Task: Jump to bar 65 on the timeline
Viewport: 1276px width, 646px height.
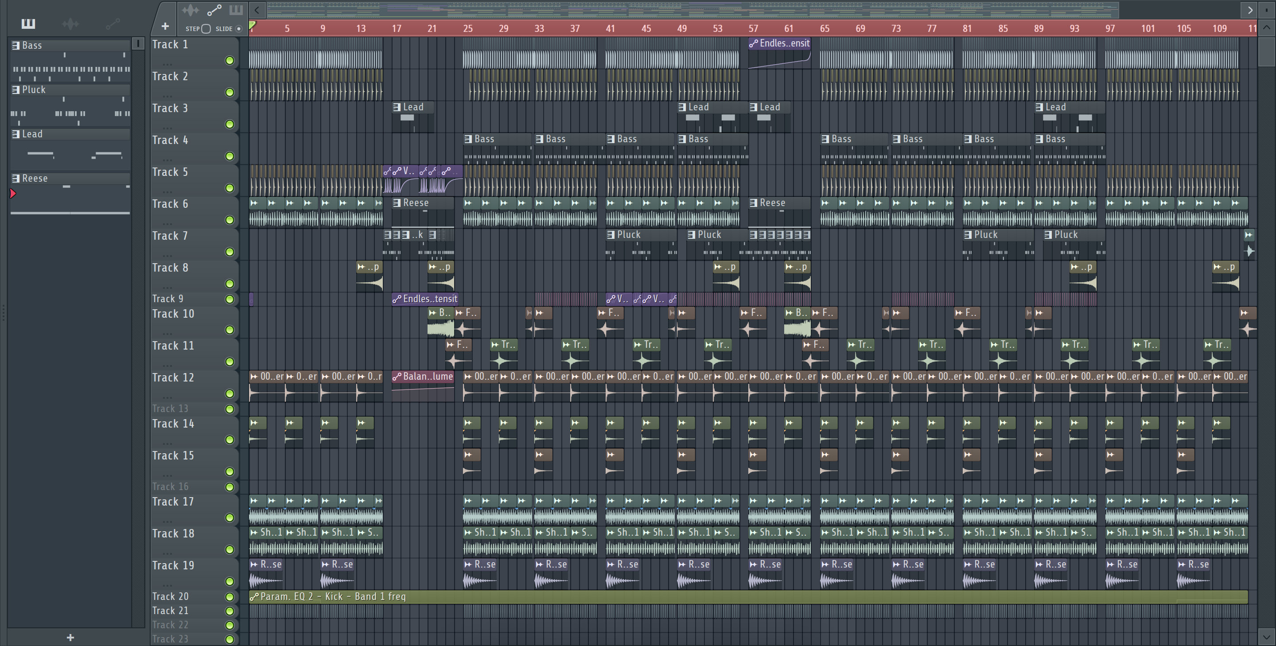Action: pos(824,28)
